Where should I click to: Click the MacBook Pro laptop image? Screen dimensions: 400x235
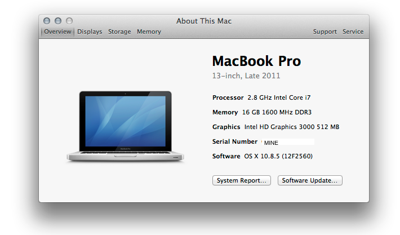[x=125, y=126]
